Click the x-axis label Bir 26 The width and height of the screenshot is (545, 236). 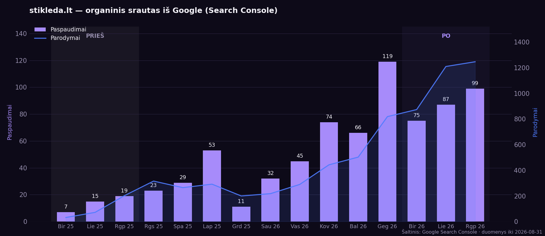[417, 226]
